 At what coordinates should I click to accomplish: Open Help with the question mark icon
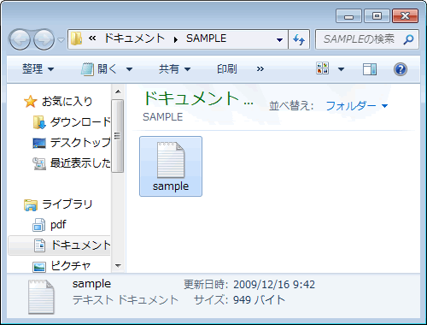(401, 69)
